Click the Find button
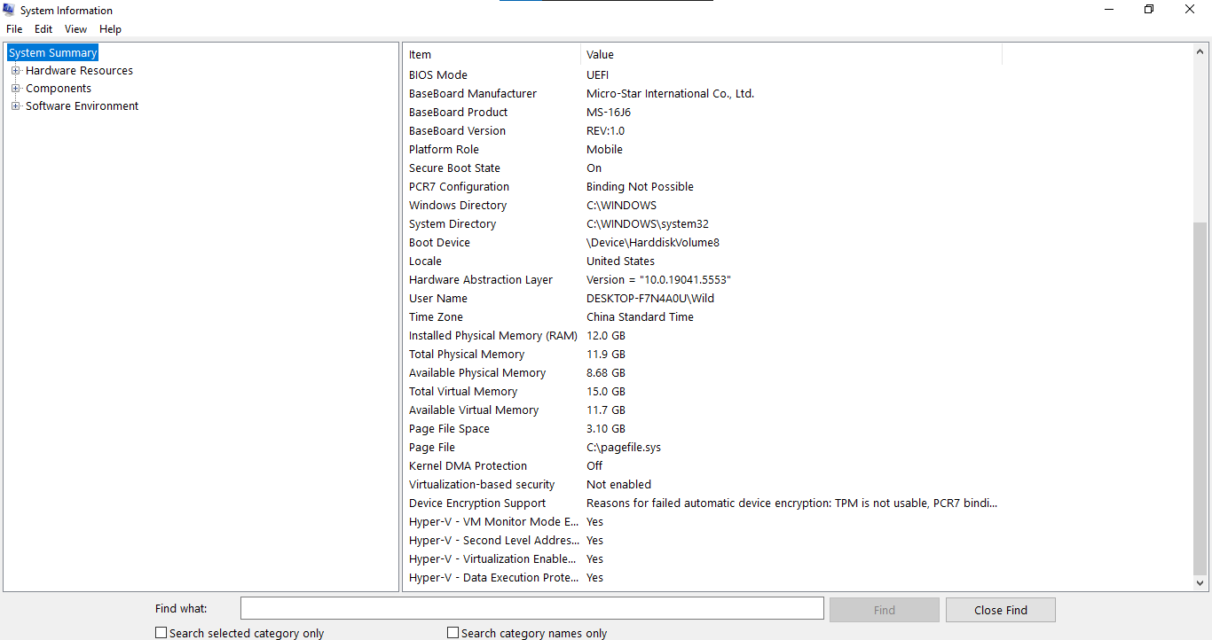 [884, 610]
